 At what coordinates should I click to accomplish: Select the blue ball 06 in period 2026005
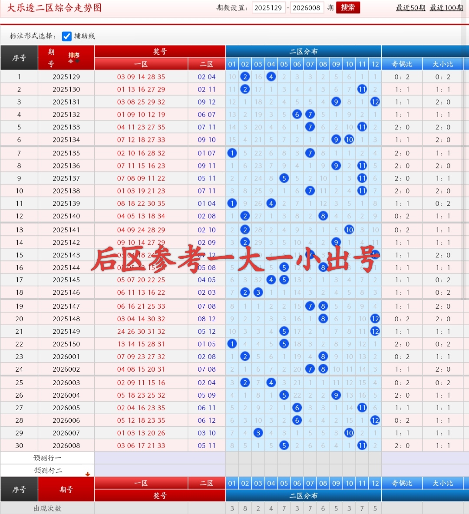pos(297,408)
